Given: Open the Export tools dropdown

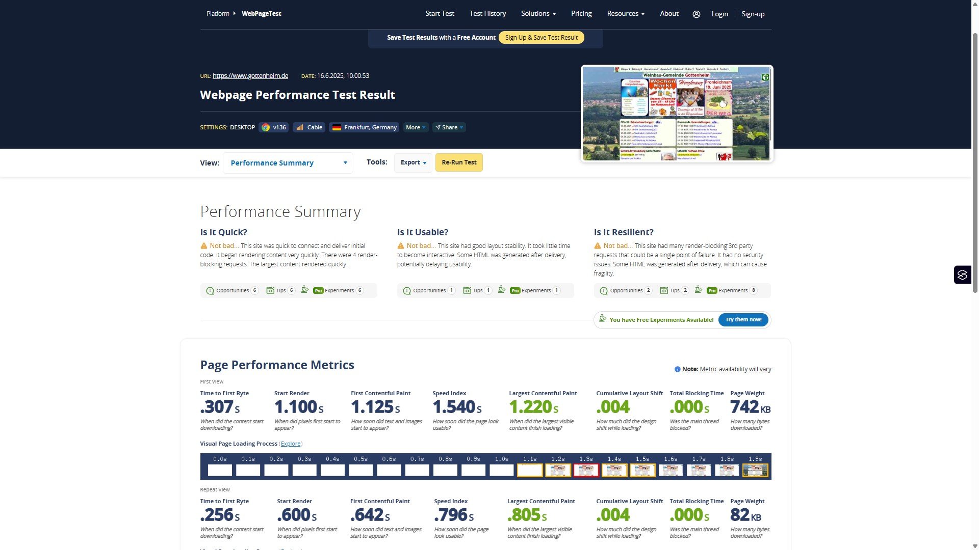Looking at the screenshot, I should click(413, 162).
